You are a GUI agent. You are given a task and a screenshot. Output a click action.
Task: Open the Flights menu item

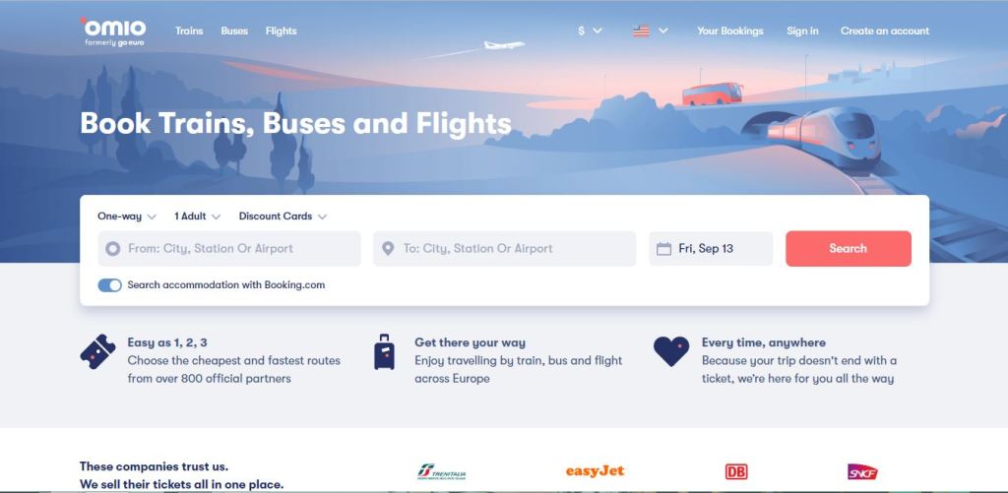281,31
